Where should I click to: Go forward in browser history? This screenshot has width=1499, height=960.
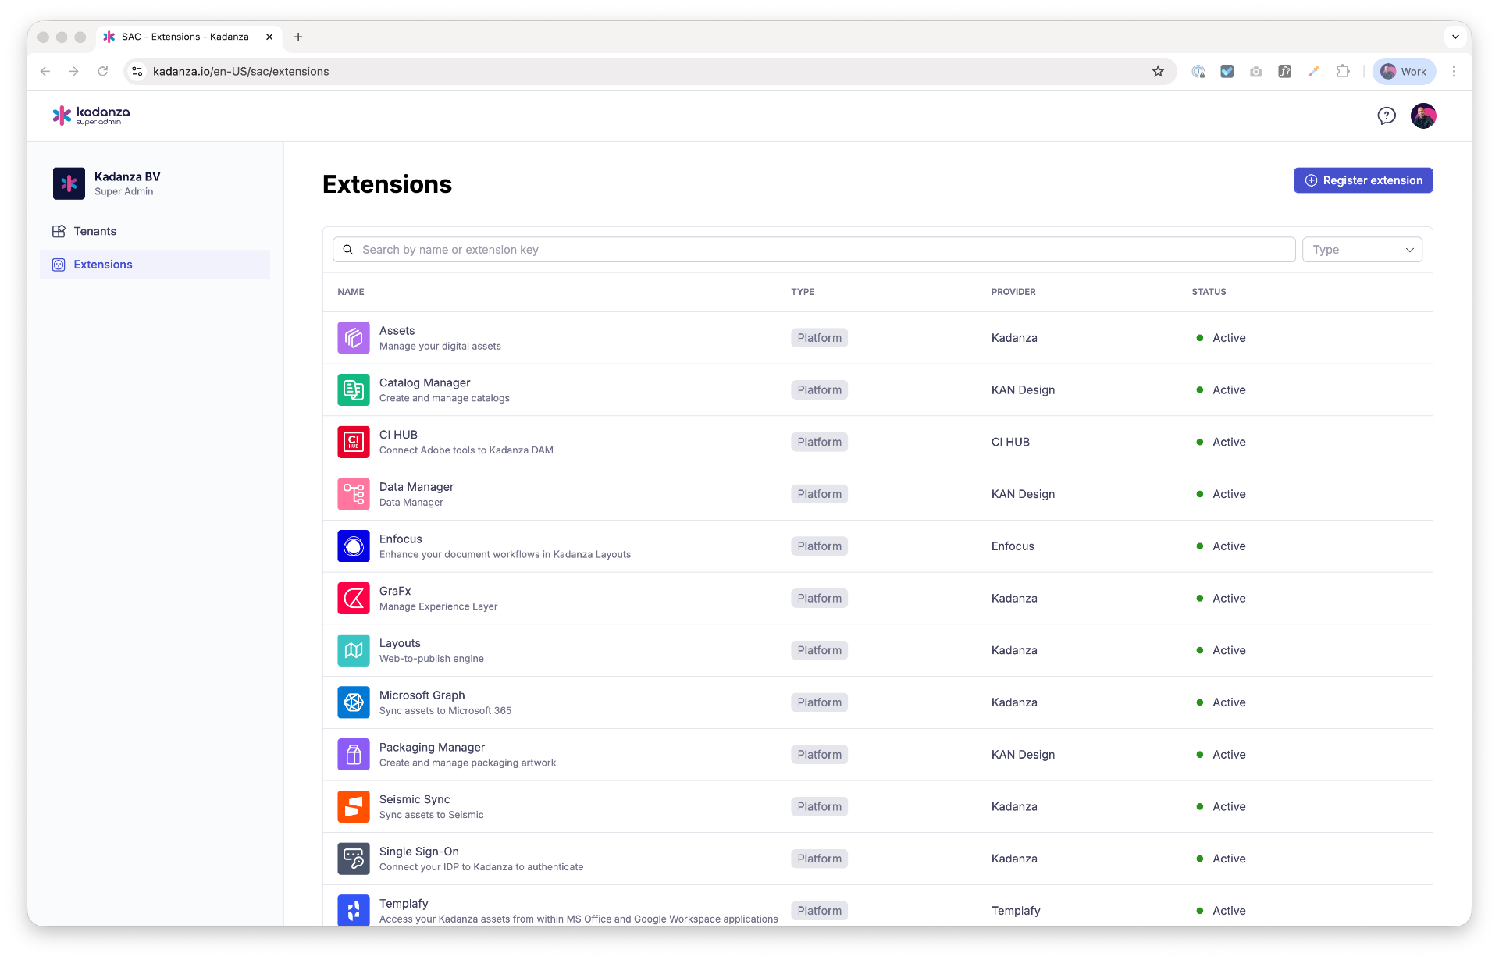(x=73, y=72)
